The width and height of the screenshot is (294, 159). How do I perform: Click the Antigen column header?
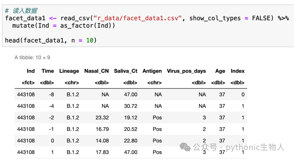152,71
